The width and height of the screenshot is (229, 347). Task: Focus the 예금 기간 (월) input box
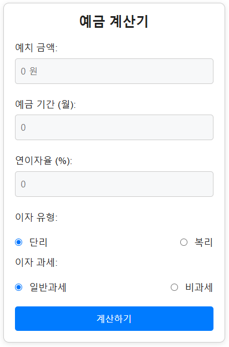pyautogui.click(x=114, y=127)
